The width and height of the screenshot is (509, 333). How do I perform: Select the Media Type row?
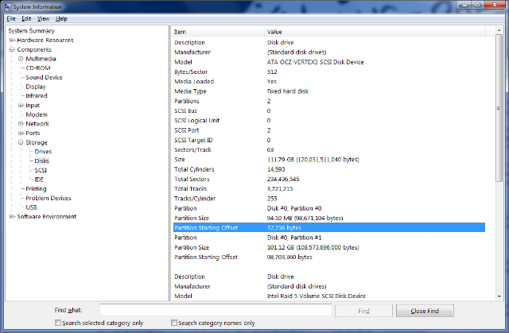click(329, 91)
